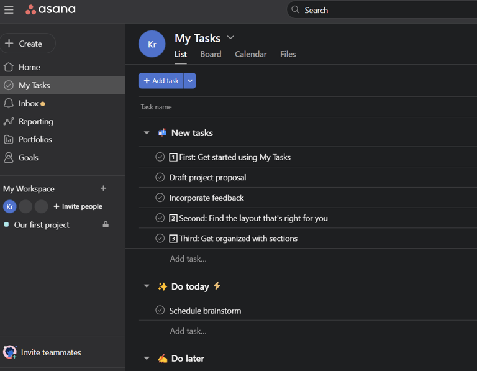The image size is (477, 371).
Task: Click the Inbox bell icon
Action: click(9, 104)
